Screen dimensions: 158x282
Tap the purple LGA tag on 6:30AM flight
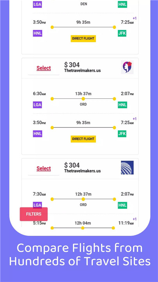(37, 105)
